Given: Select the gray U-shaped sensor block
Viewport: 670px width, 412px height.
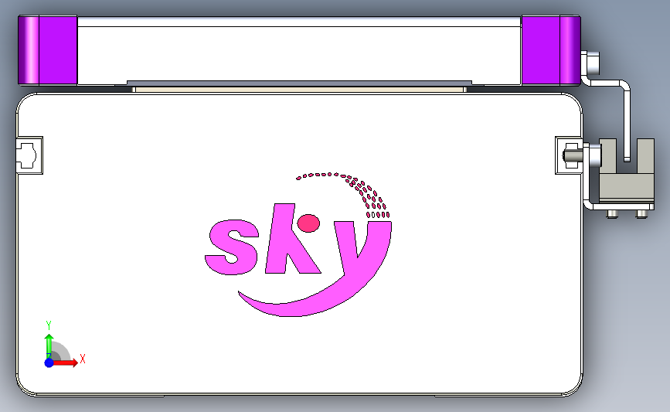Looking at the screenshot, I should [627, 170].
